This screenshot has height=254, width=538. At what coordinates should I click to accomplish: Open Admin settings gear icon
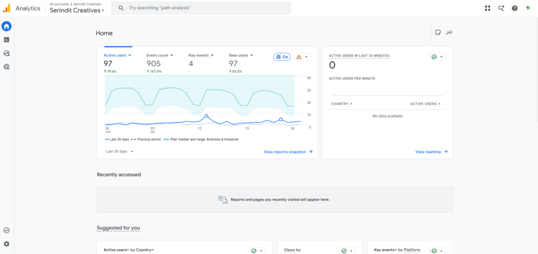click(6, 244)
